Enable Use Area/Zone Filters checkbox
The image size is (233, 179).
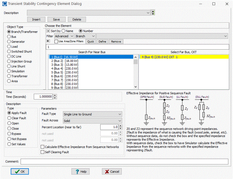tap(57, 41)
